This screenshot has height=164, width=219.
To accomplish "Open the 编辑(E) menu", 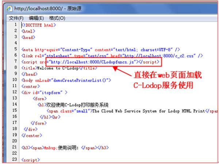I will (36, 18).
